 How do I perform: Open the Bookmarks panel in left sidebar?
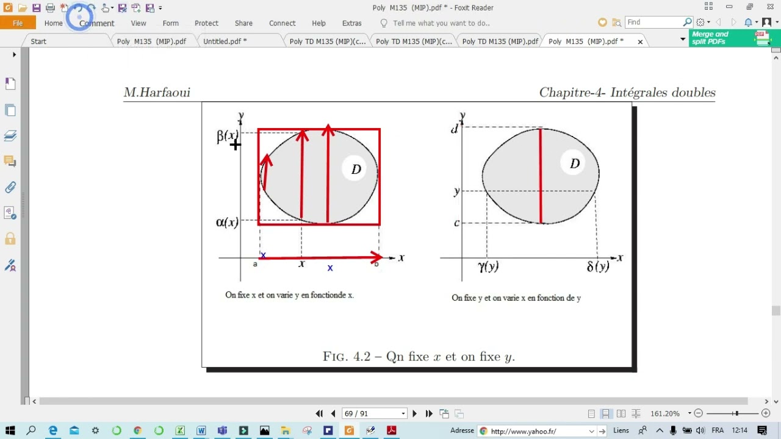click(x=10, y=84)
